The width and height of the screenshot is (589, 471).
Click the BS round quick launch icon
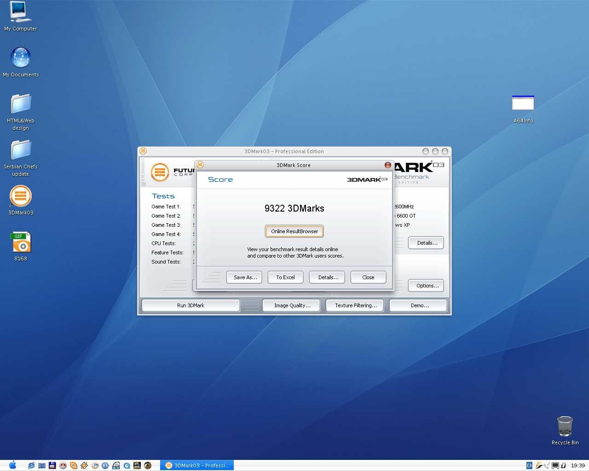pos(105,465)
